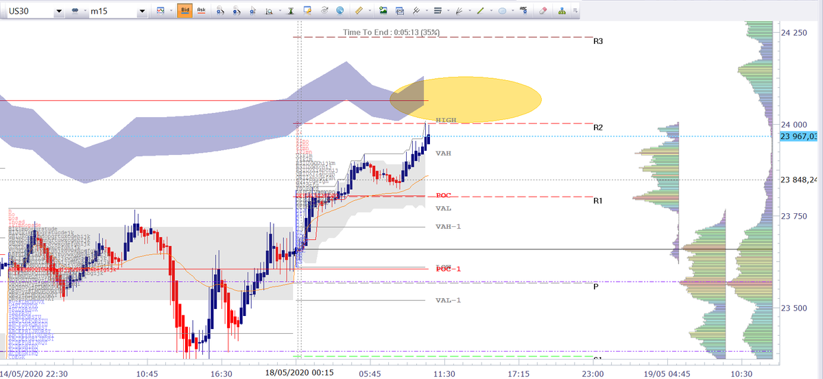Viewport: 823px width, 379px height.
Task: Click the red POC level label
Action: click(443, 195)
